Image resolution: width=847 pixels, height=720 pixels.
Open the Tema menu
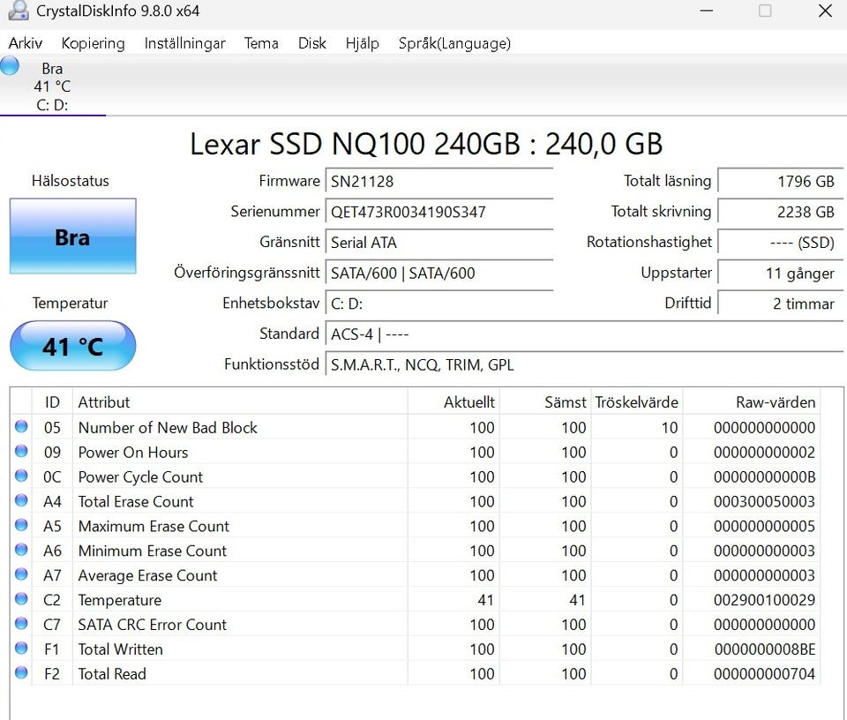pos(261,43)
